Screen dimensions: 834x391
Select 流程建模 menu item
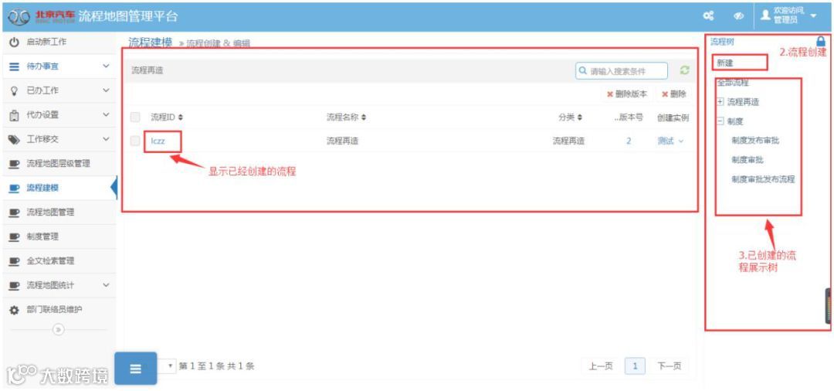[x=42, y=189]
